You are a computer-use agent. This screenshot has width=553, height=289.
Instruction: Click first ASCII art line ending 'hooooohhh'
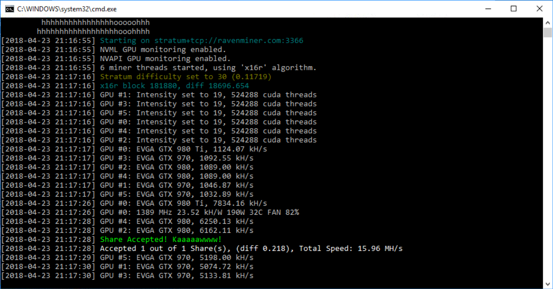tap(96, 23)
